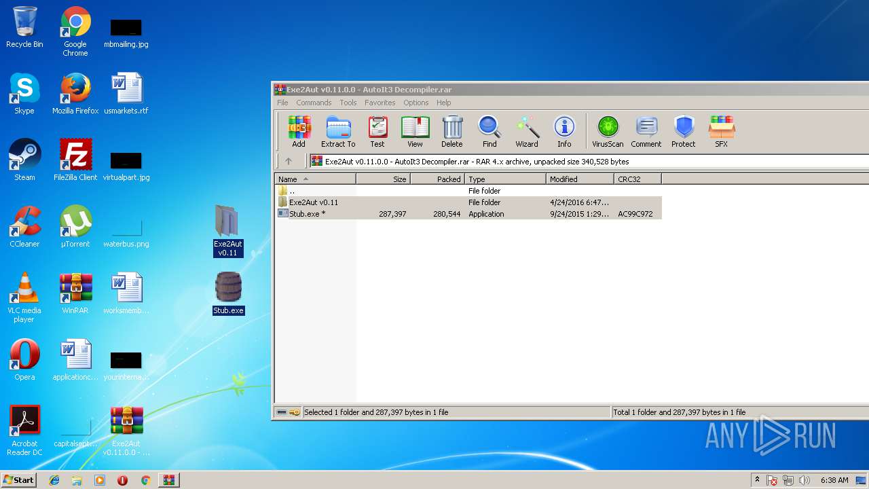This screenshot has height=489, width=869.
Task: Select Stub.exe barrel icon on desktop
Action: point(228,293)
